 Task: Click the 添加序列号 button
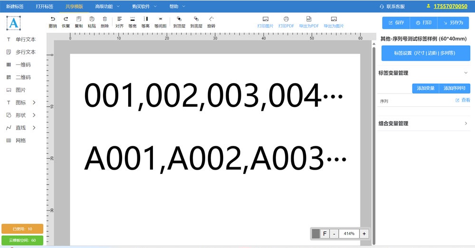click(x=454, y=88)
